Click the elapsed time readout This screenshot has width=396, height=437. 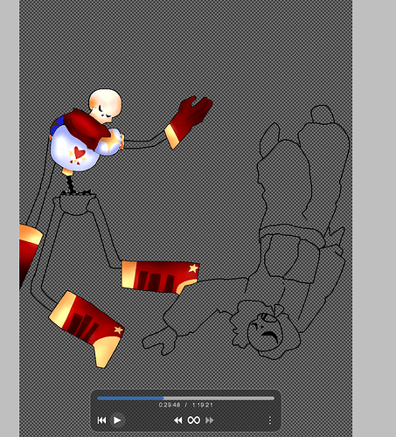tap(170, 405)
